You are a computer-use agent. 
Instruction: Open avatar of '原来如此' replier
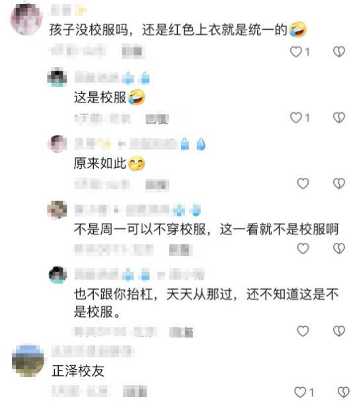coord(57,144)
